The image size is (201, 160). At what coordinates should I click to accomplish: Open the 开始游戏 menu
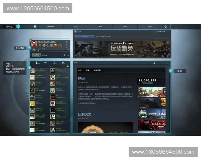[x=51, y=27]
